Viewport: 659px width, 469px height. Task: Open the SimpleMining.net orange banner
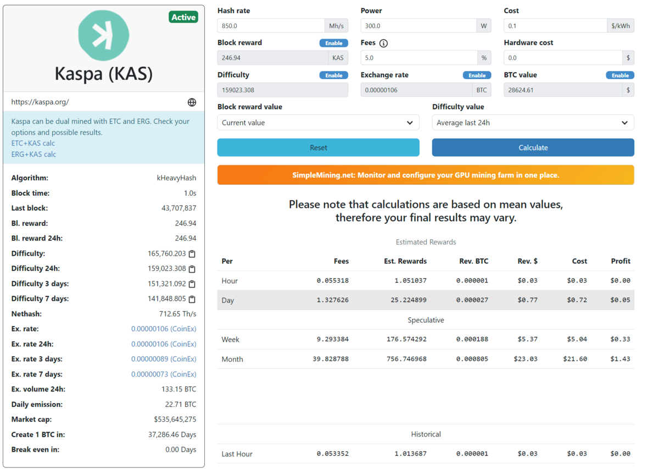pos(426,175)
